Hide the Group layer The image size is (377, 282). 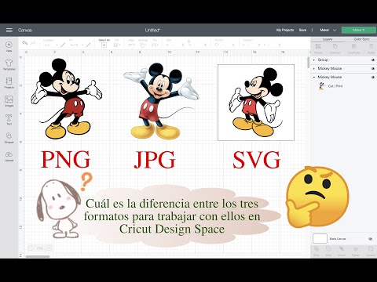coord(373,60)
